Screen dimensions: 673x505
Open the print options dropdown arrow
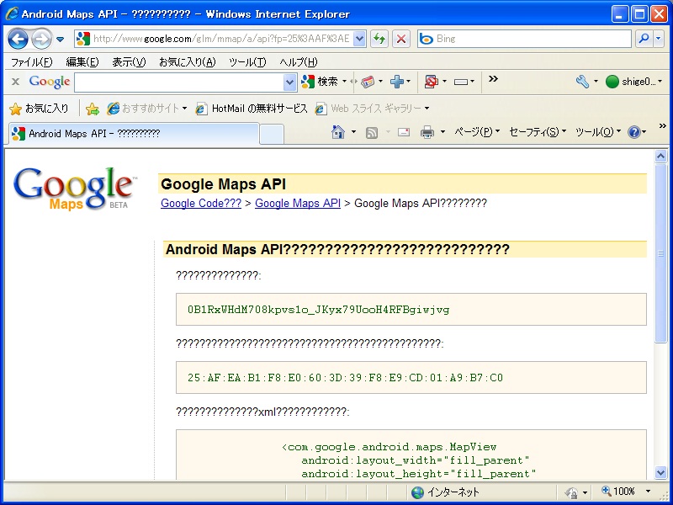tap(442, 132)
